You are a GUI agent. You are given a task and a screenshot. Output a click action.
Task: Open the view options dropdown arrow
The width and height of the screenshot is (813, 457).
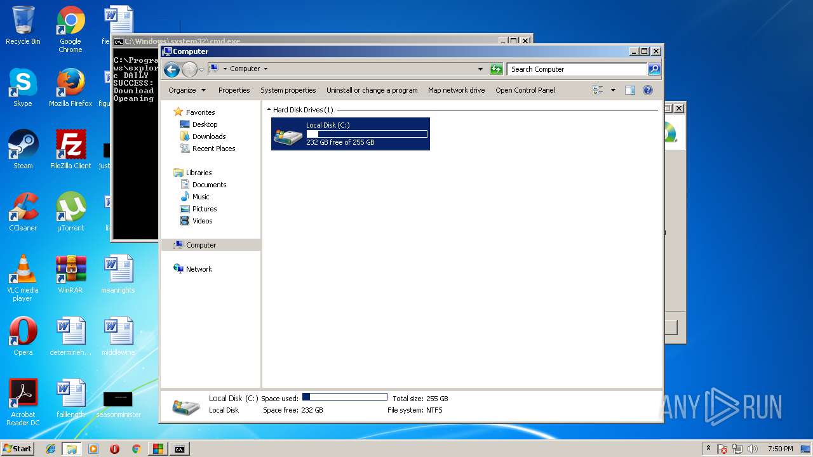tap(613, 90)
